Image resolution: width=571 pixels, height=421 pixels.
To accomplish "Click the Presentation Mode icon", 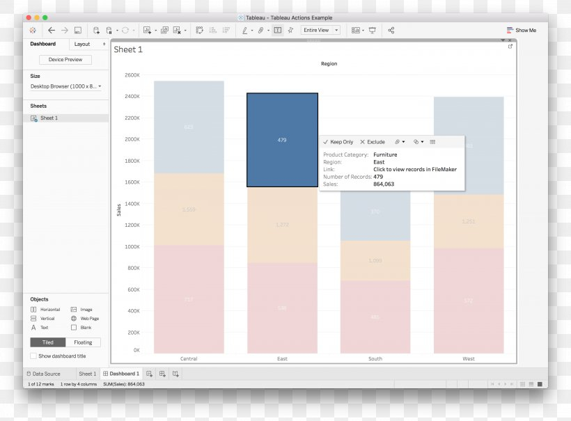I will [x=372, y=30].
